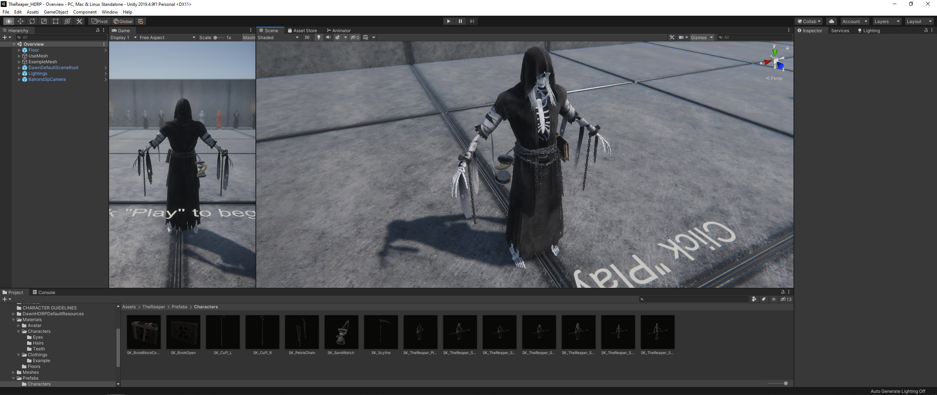937x395 pixels.
Task: Select the View (hand/eye) tool
Action: click(x=8, y=21)
